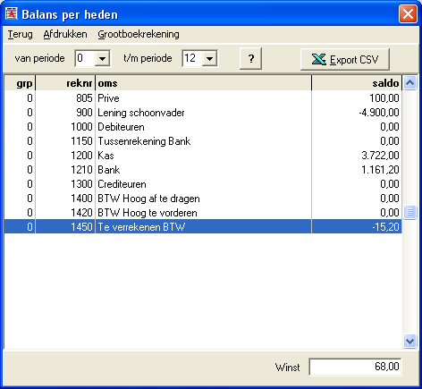Select the Lening schoonvader row
422x389 pixels.
pyautogui.click(x=203, y=113)
